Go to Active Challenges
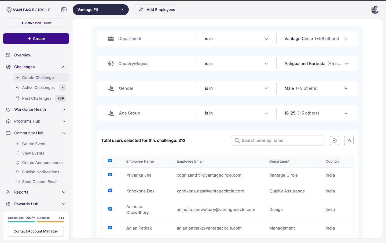 point(41,88)
